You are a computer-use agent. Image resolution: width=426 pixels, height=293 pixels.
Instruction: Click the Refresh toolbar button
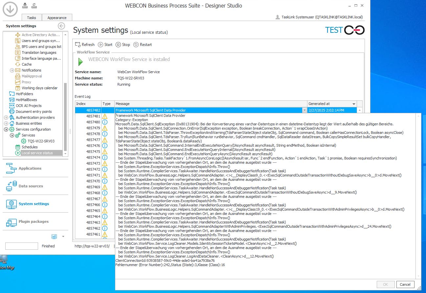tap(85, 45)
